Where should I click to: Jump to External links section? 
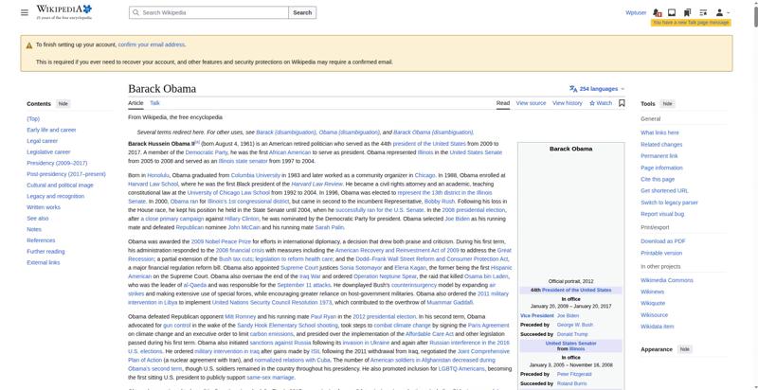click(44, 262)
